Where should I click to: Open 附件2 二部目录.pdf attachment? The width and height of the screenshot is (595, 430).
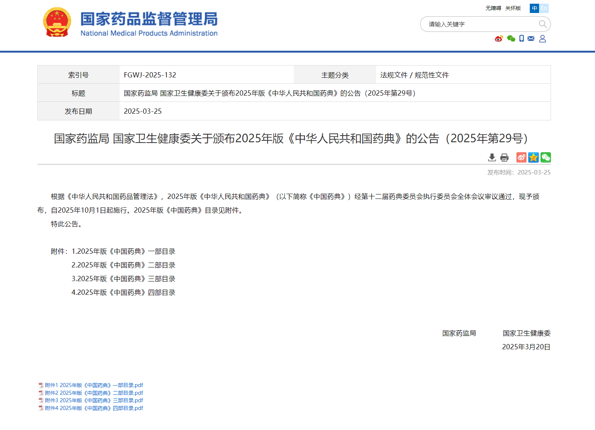pos(94,393)
